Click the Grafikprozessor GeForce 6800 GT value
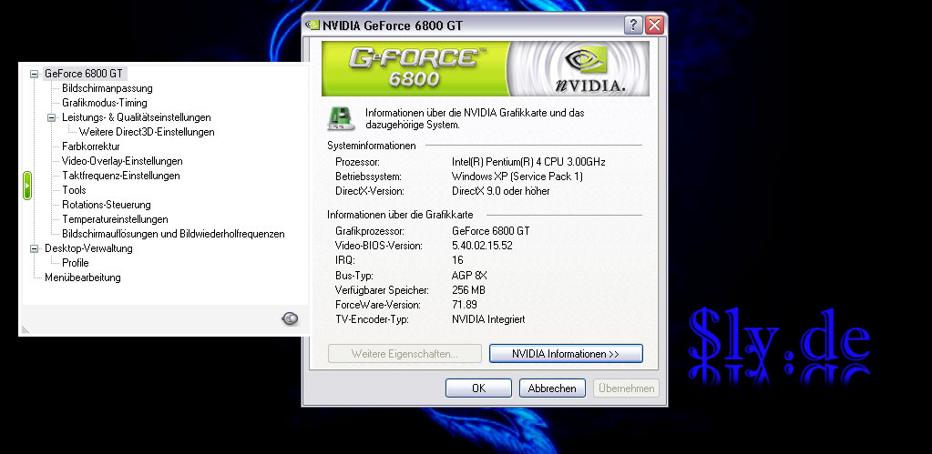This screenshot has width=932, height=454. tap(490, 231)
